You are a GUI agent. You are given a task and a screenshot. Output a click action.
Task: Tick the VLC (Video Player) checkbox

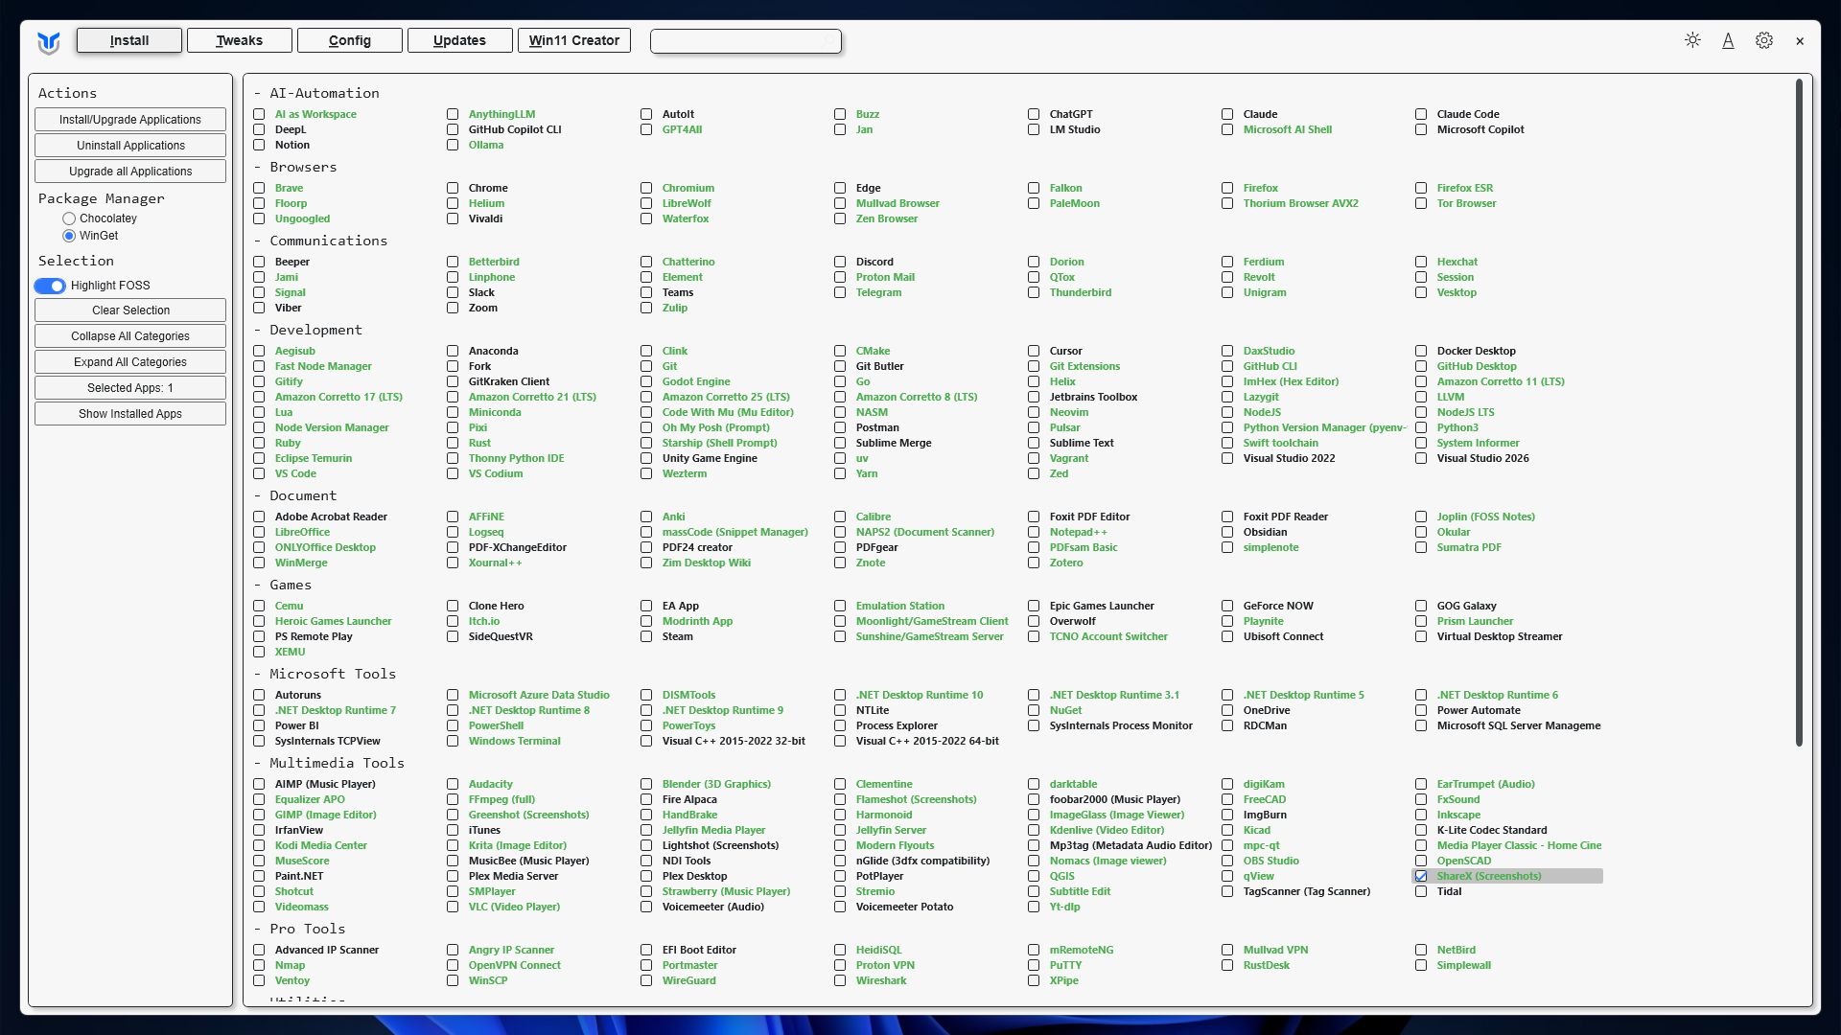[x=453, y=907]
